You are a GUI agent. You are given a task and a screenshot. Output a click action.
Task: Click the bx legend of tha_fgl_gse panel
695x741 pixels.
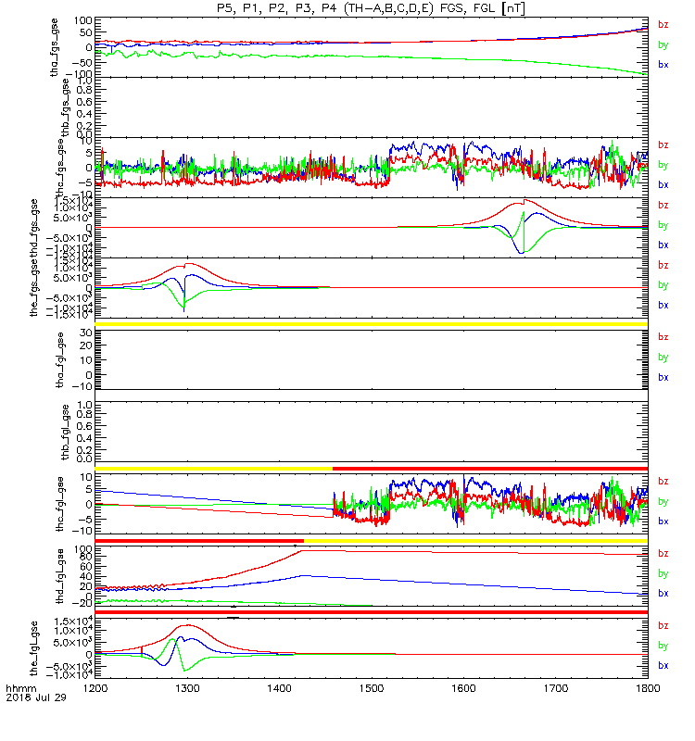pos(663,378)
